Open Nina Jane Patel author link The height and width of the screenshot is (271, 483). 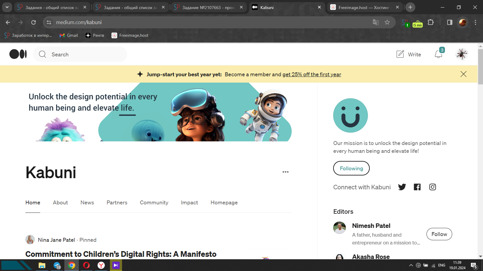click(x=56, y=240)
